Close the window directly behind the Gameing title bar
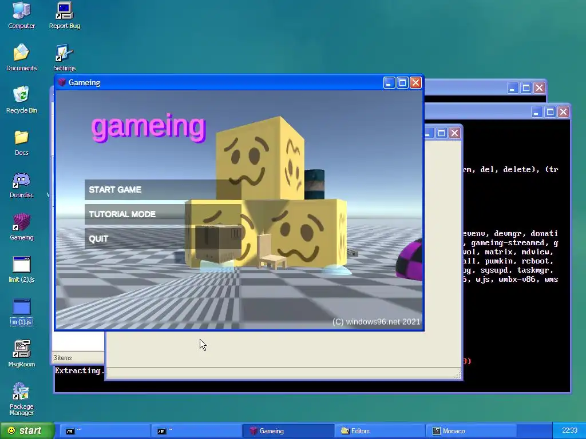This screenshot has height=439, width=586. coord(539,87)
